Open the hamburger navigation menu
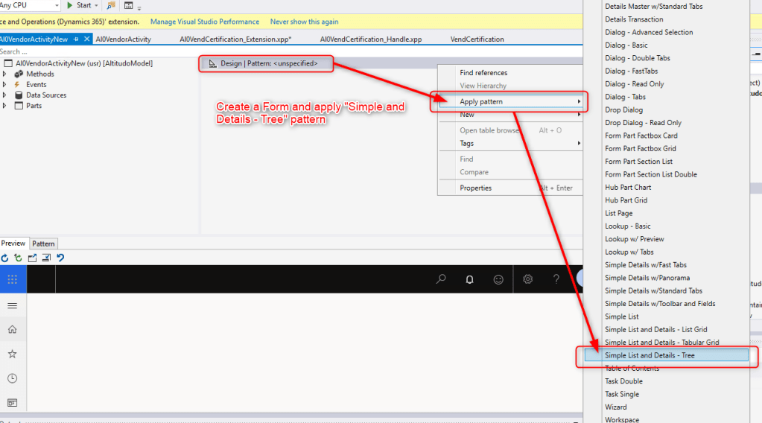This screenshot has height=423, width=762. 13,305
